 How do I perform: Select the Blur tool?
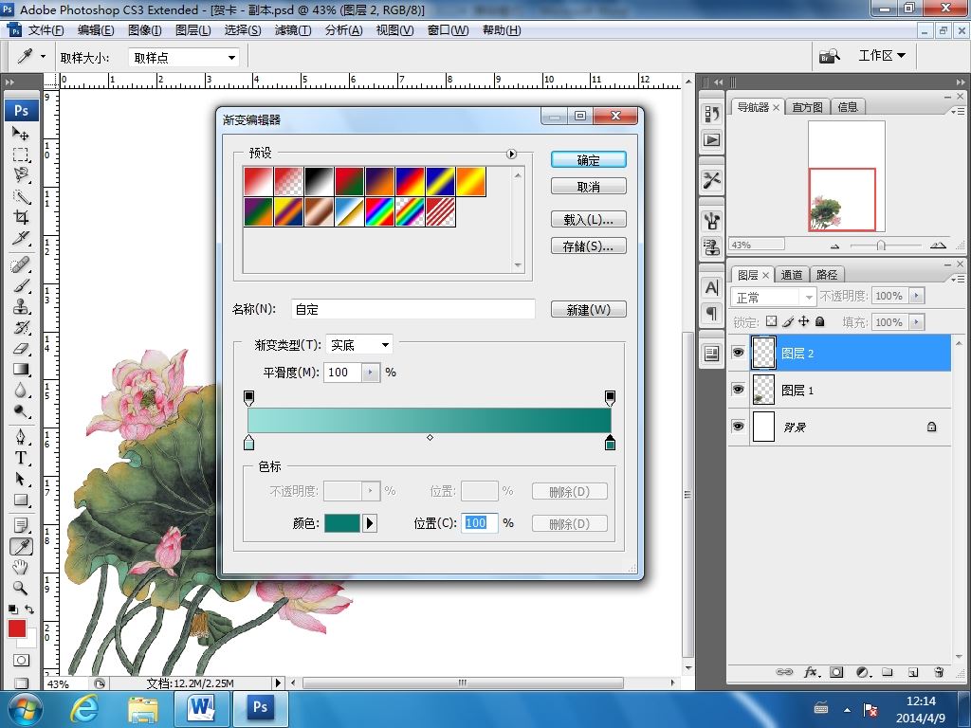[x=21, y=391]
